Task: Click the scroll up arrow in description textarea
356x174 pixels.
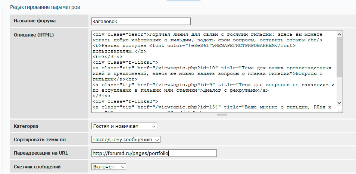Action: [x=339, y=34]
